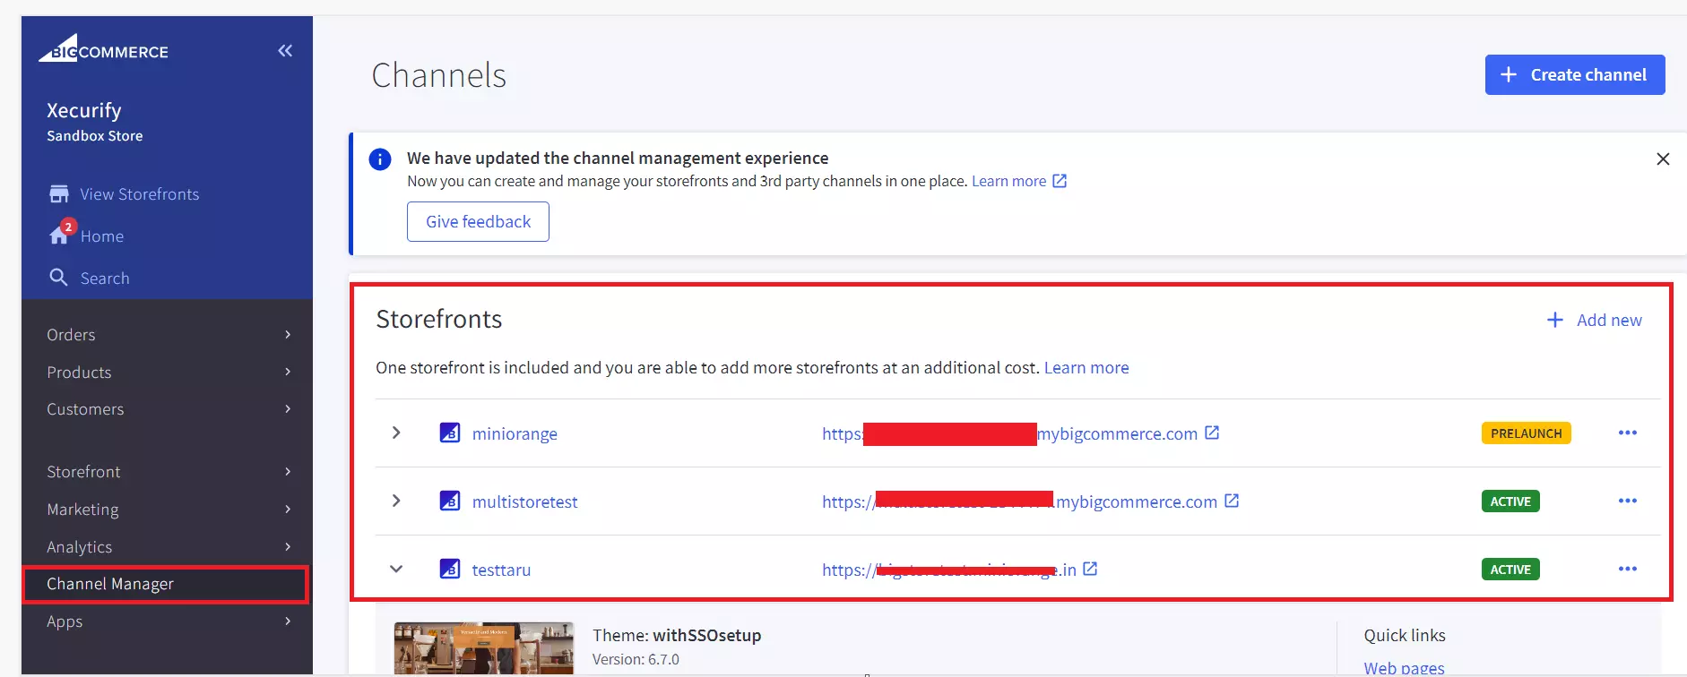Collapse the sidebar with double-chevron icon
The width and height of the screenshot is (1687, 677).
click(x=285, y=51)
